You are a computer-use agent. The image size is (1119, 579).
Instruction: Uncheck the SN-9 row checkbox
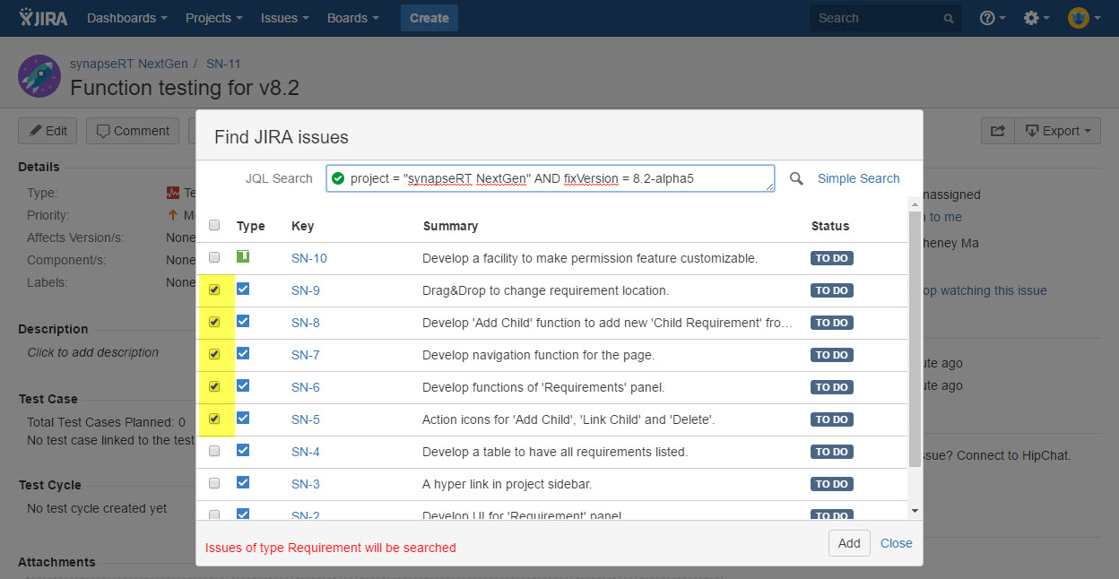click(x=214, y=289)
